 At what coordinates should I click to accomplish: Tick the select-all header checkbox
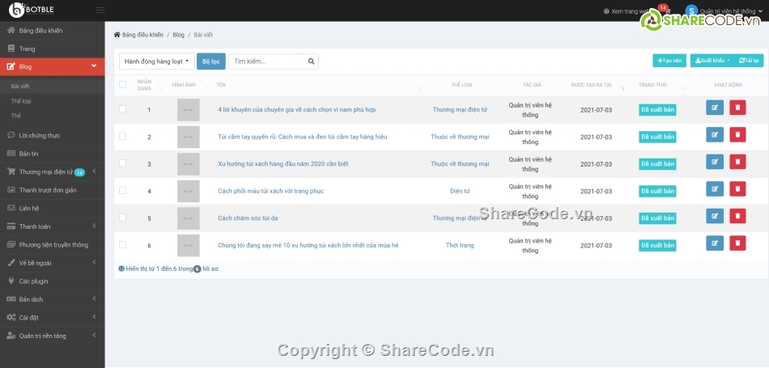click(x=122, y=85)
